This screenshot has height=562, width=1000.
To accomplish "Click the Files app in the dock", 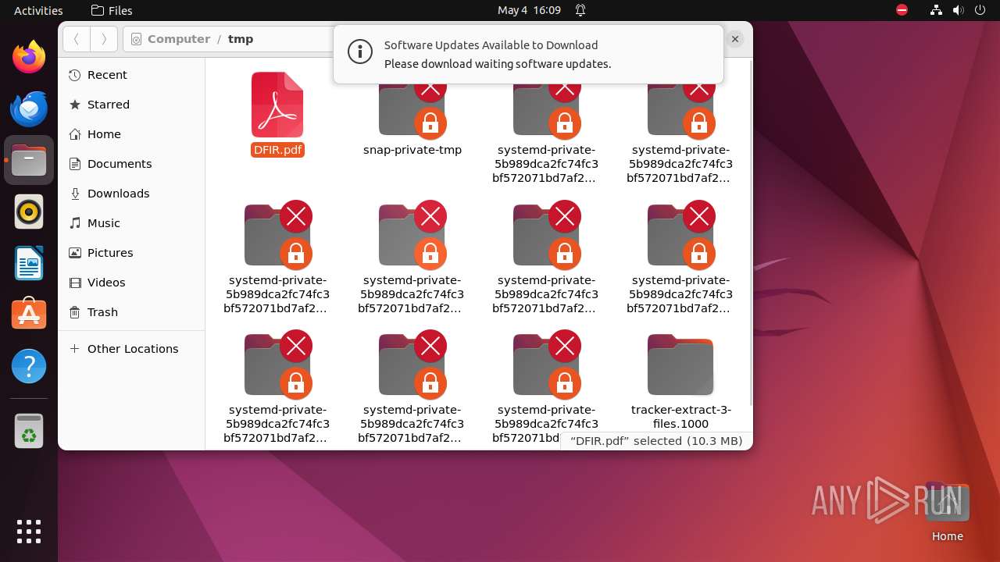I will point(29,160).
